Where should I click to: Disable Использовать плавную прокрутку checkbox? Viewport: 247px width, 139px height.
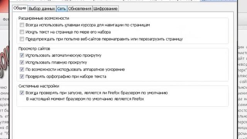click(22, 63)
